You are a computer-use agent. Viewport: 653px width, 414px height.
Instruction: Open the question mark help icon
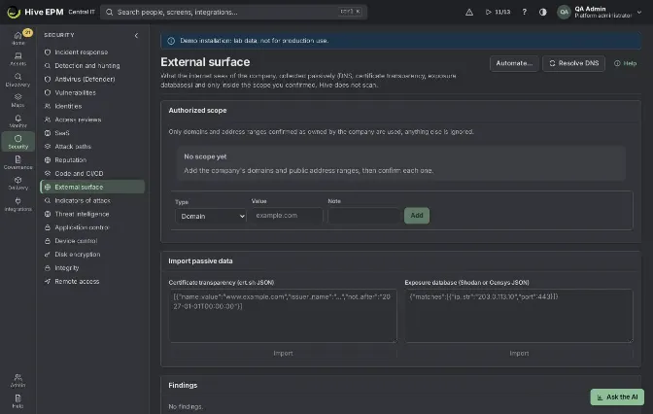525,12
